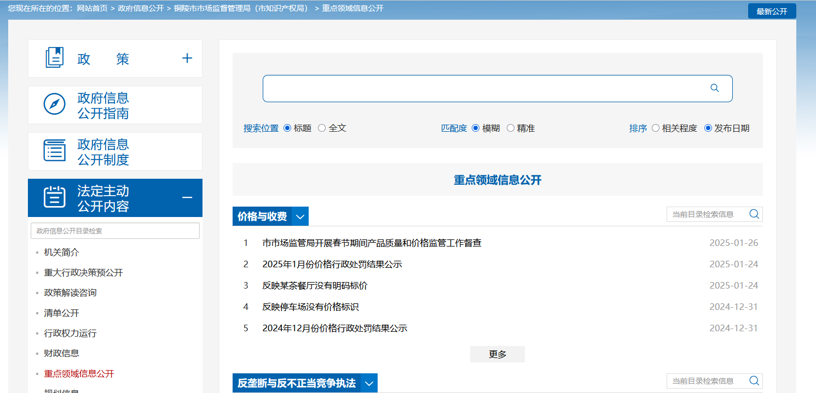The width and height of the screenshot is (816, 393).
Task: Click the clipboard icon for 法定主动公开内容
Action: coord(55,197)
